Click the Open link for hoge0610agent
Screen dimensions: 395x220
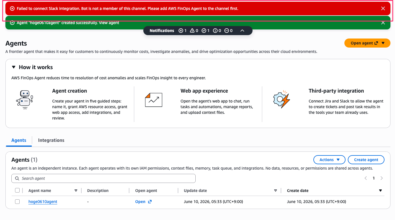tap(143, 202)
